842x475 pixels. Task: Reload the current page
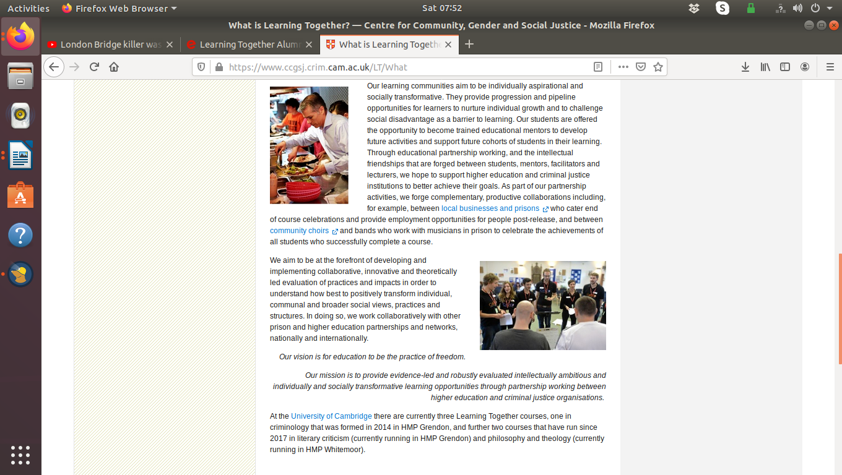click(x=94, y=67)
